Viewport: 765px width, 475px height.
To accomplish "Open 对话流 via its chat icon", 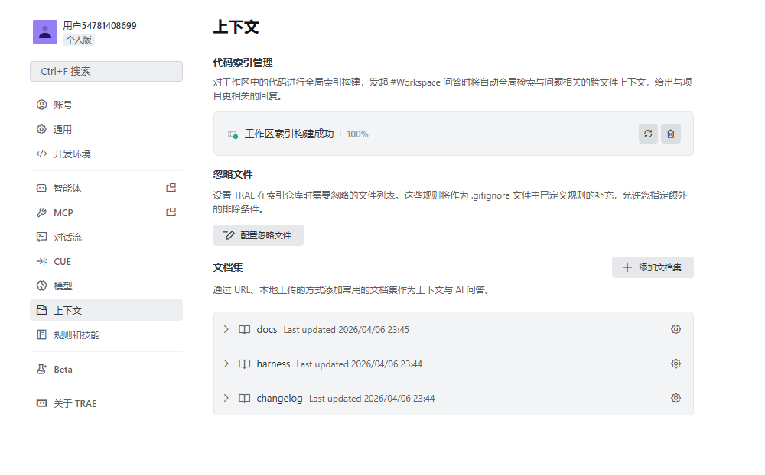I will point(41,237).
